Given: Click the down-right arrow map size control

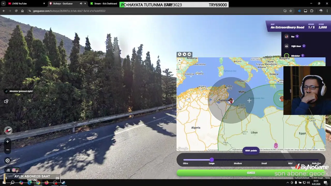Looking at the screenshot, I should coord(184,54).
